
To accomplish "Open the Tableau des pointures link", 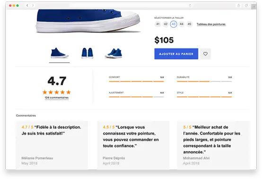I will [x=211, y=24].
